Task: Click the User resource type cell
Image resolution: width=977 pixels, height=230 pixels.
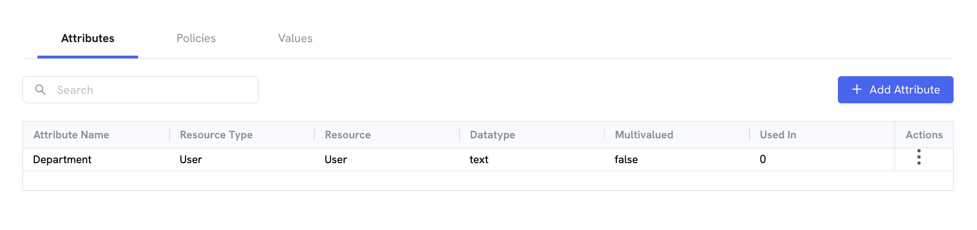Action: (191, 159)
